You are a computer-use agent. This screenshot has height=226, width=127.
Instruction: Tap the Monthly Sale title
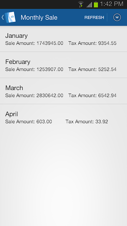point(39,18)
